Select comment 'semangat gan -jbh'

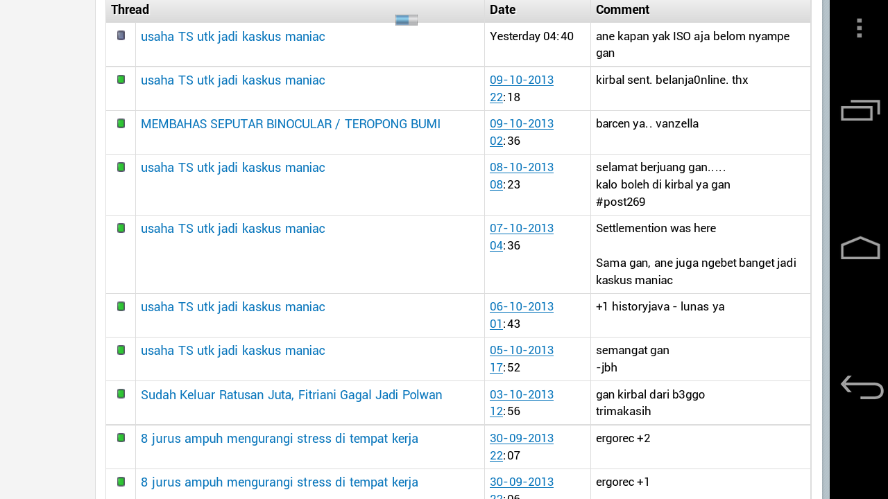point(633,358)
